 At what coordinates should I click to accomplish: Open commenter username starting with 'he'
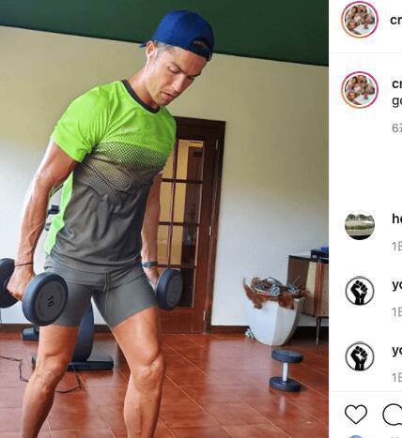pyautogui.click(x=397, y=219)
